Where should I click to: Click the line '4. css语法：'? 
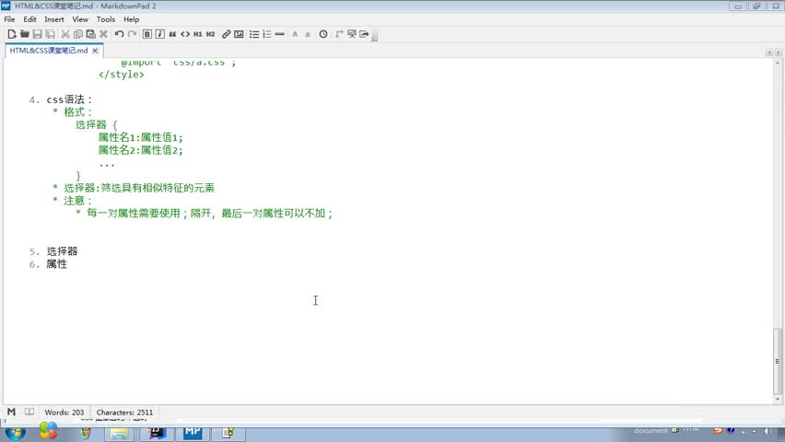coord(61,99)
